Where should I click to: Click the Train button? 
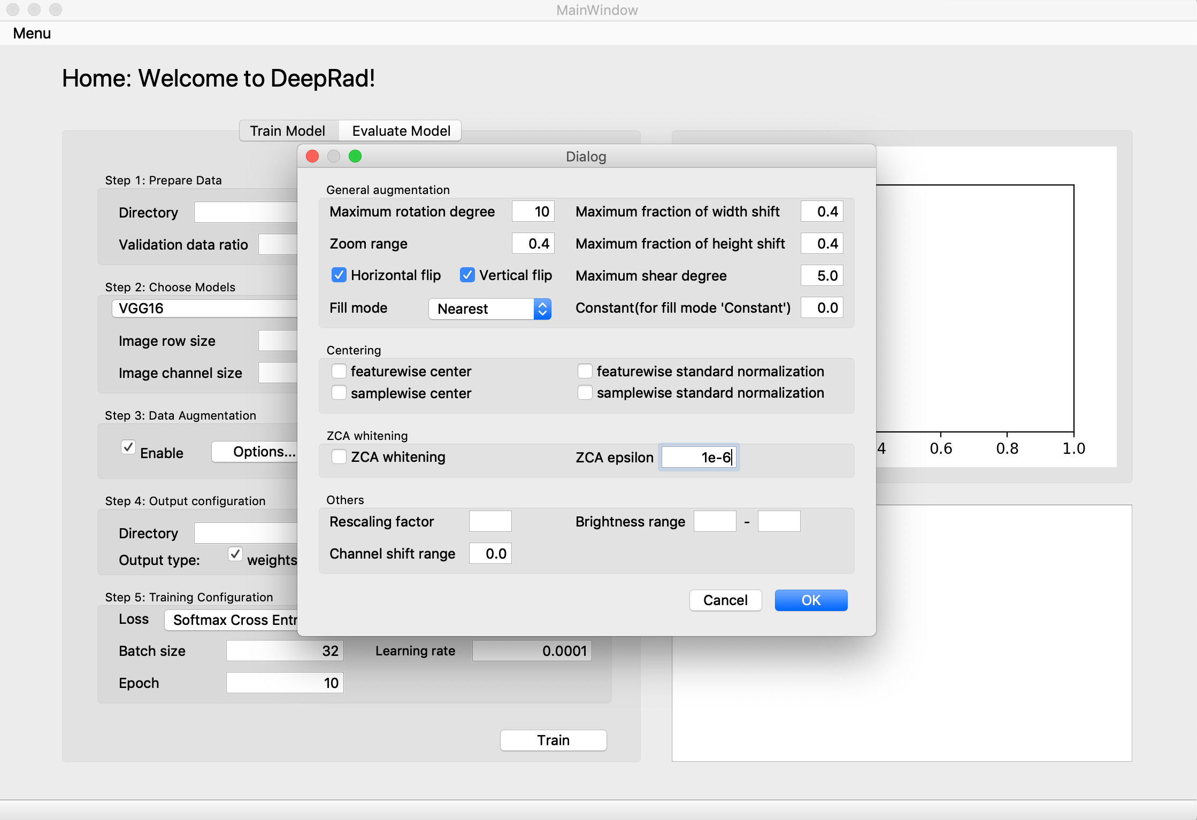(553, 740)
